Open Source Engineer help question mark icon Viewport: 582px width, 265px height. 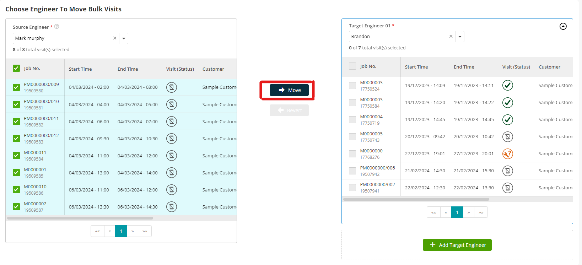point(56,27)
